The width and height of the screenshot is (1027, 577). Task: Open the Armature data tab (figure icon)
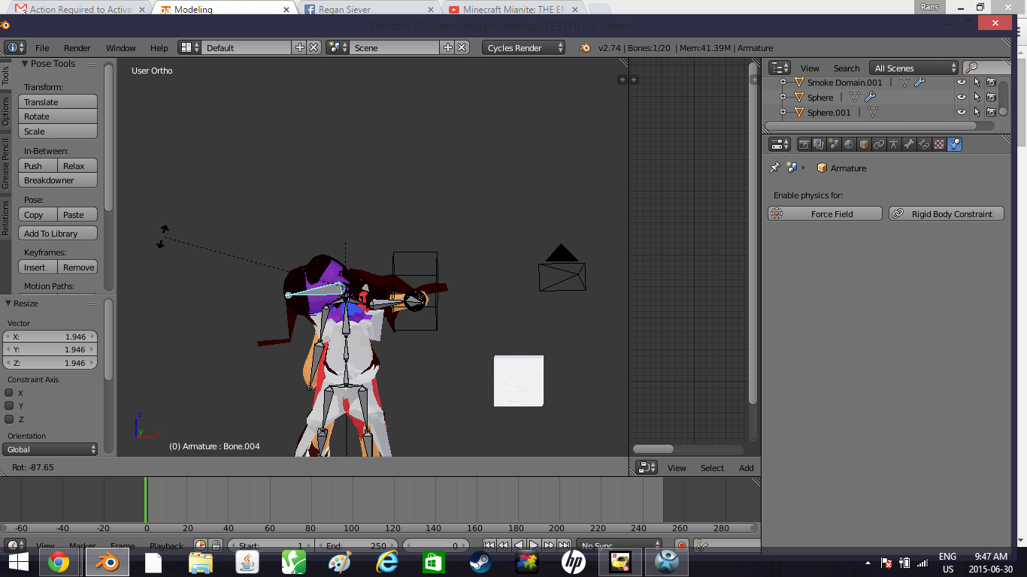(894, 144)
